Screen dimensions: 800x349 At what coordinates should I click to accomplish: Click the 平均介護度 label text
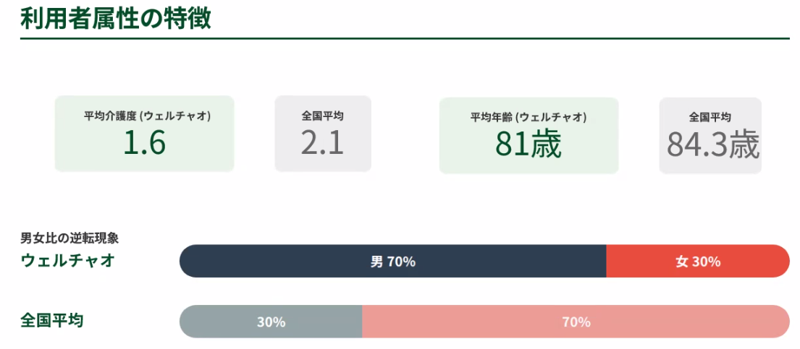click(110, 116)
